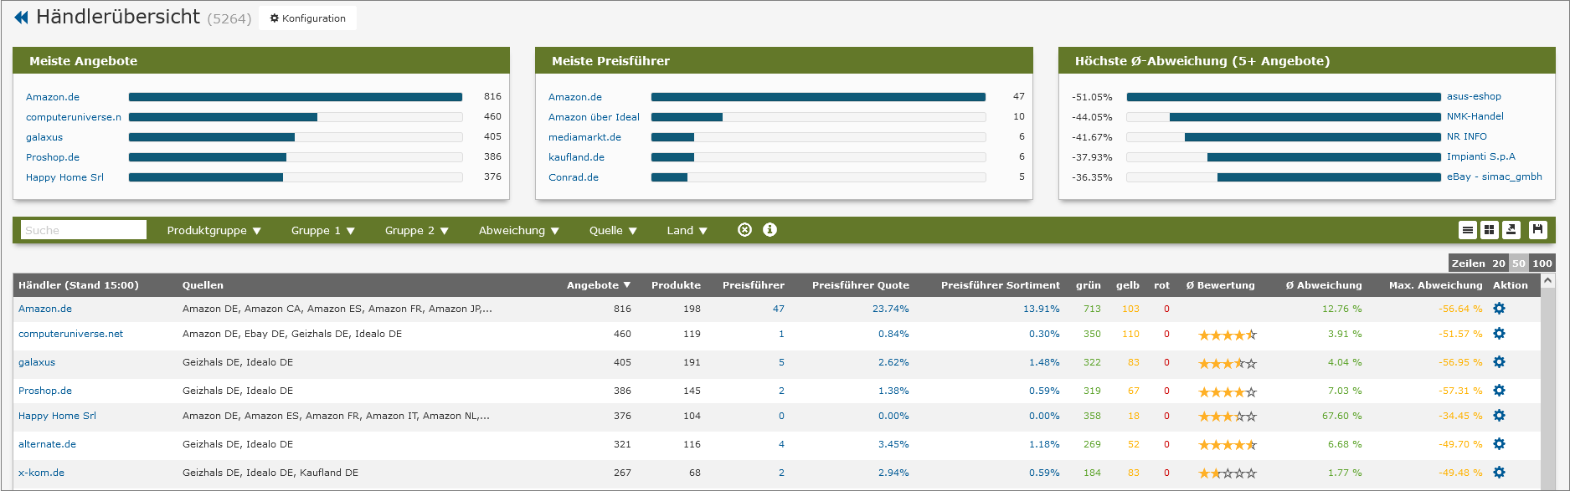
Task: Click the Suche search input field
Action: click(x=84, y=230)
